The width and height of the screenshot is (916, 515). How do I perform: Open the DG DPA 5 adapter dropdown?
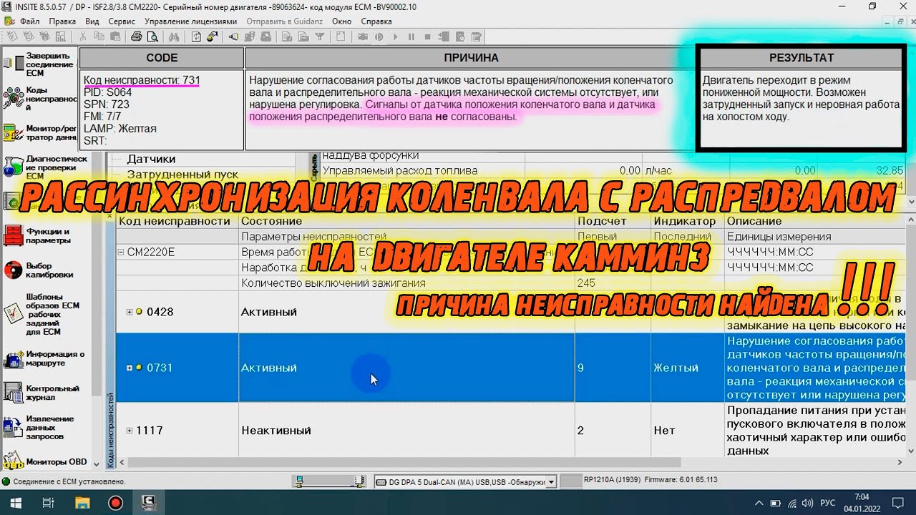[x=550, y=482]
